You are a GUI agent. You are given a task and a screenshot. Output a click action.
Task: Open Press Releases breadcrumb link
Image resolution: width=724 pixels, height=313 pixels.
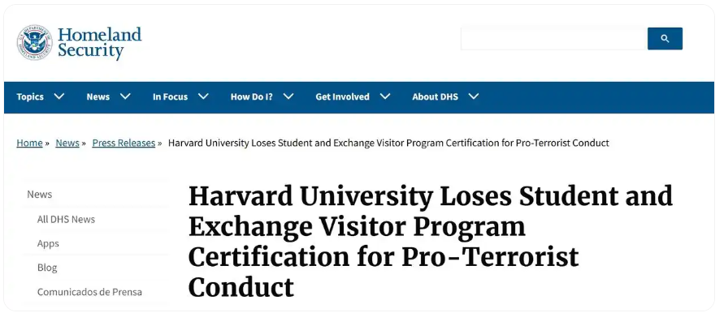tap(124, 143)
